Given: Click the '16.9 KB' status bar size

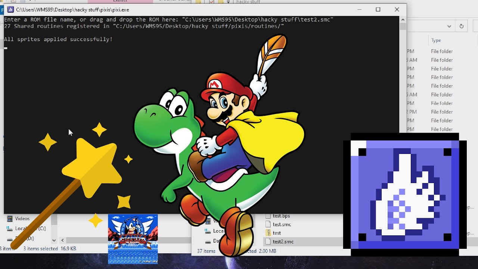Looking at the screenshot, I should click(68, 248).
